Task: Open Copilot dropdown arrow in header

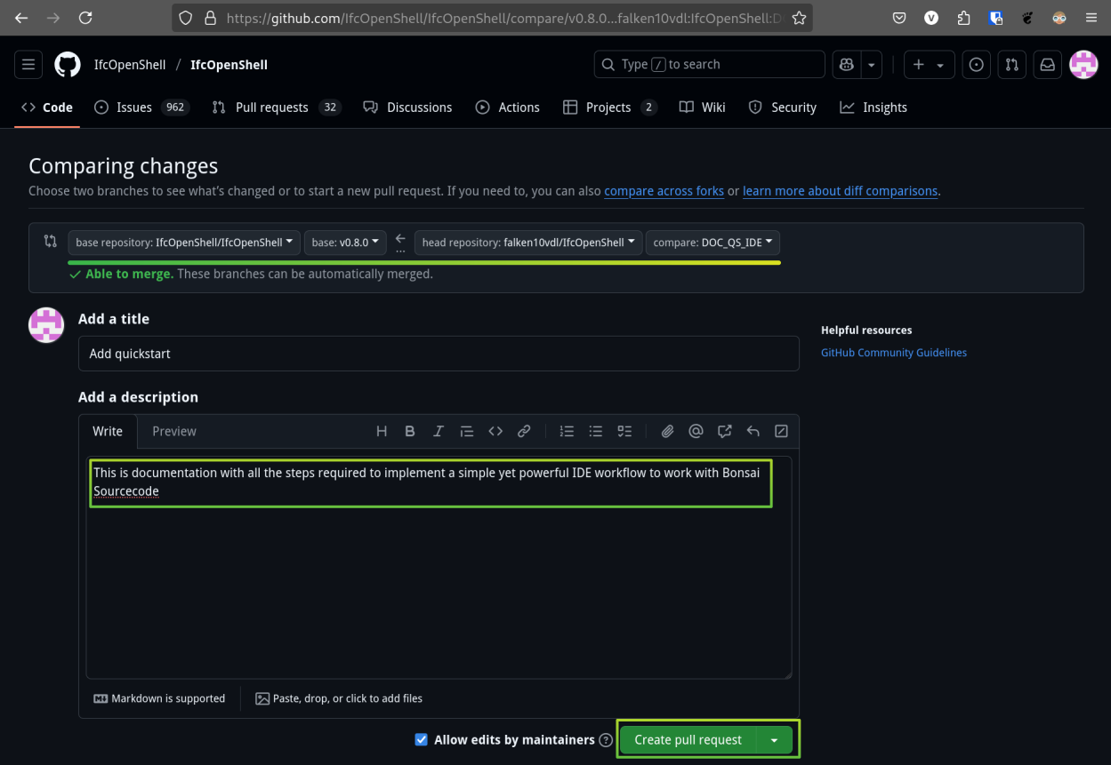Action: [x=871, y=65]
